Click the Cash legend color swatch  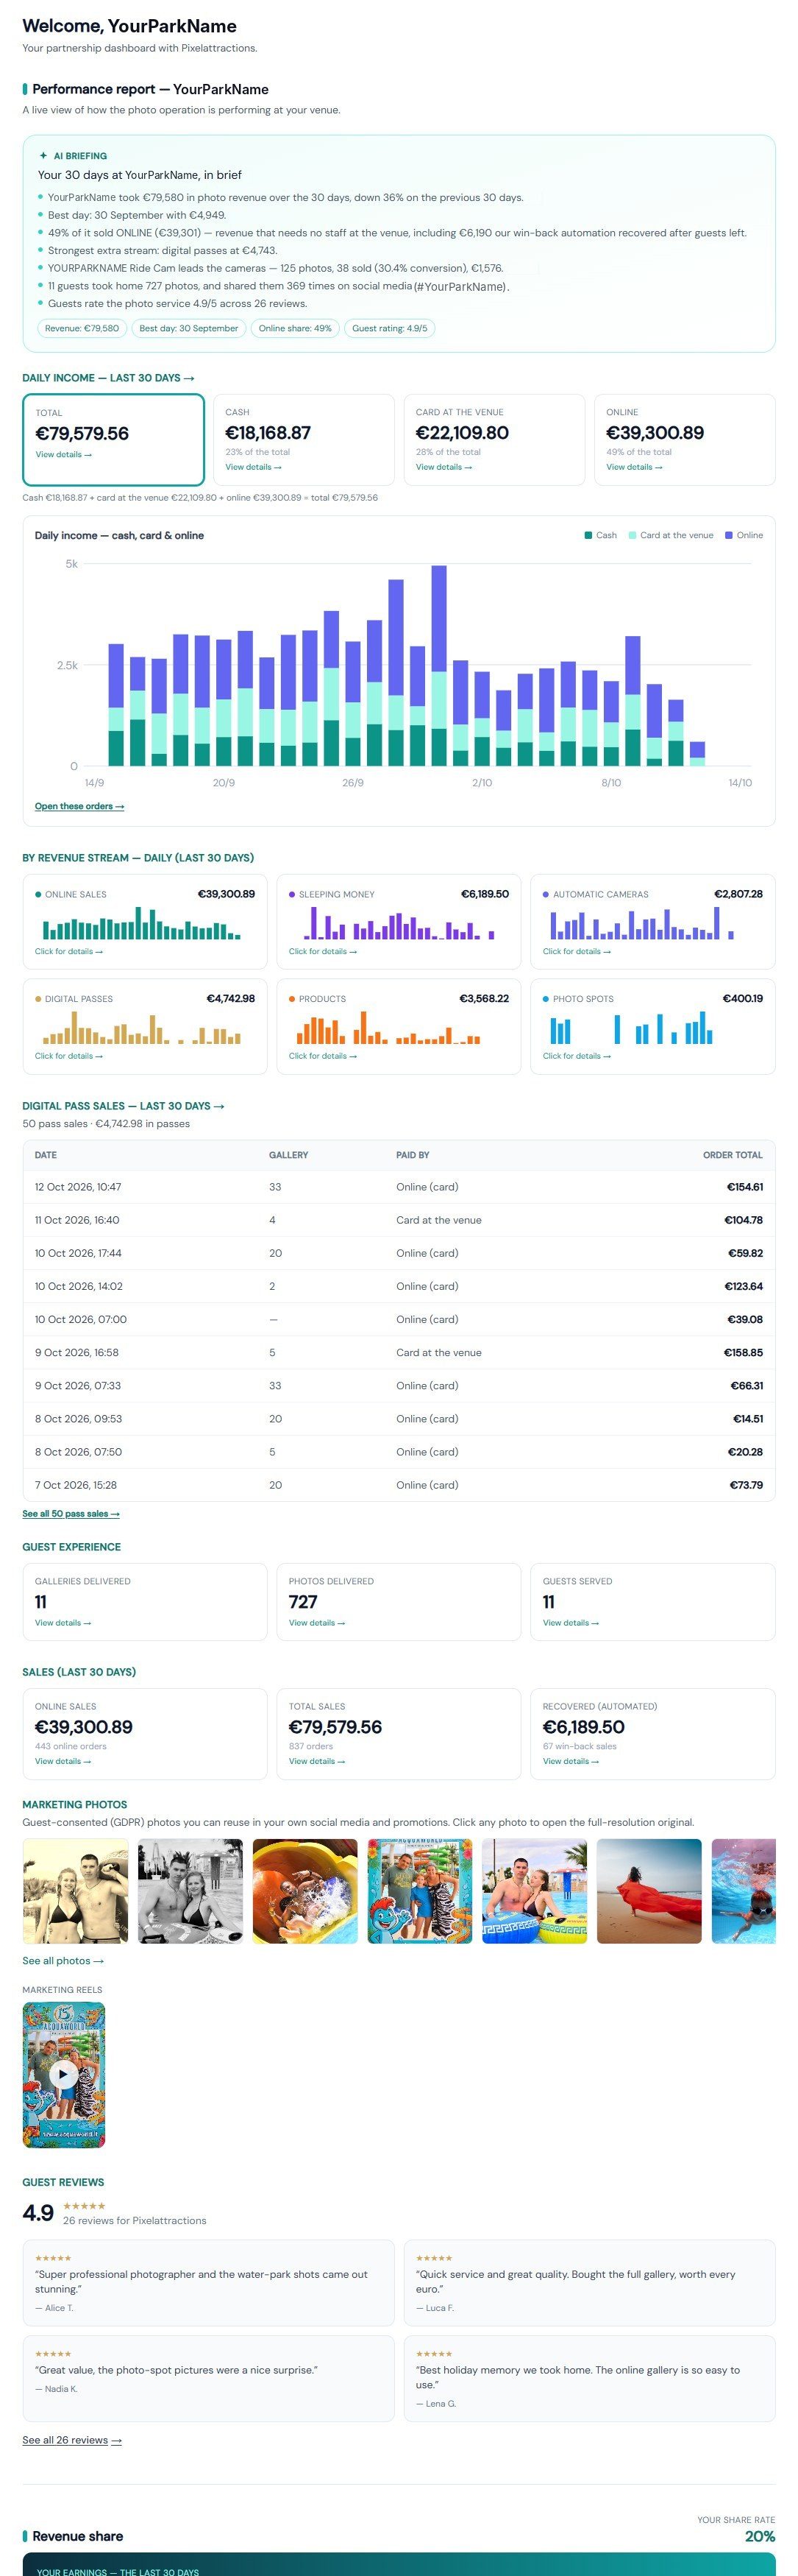pyautogui.click(x=588, y=535)
